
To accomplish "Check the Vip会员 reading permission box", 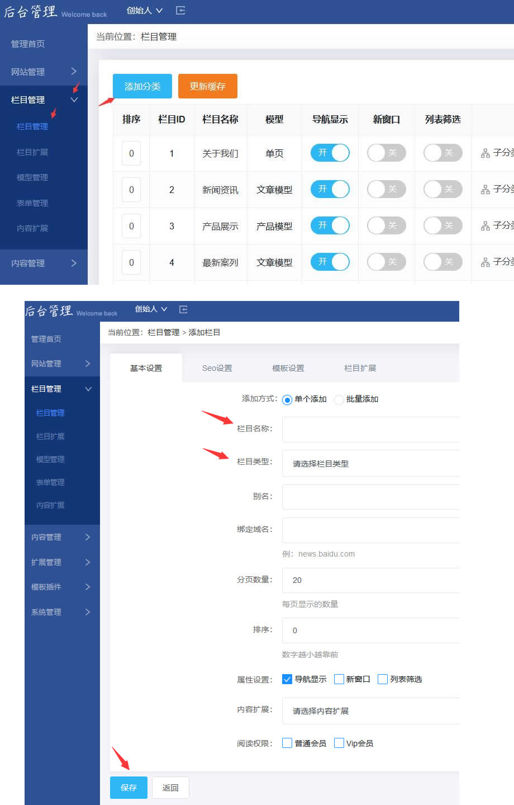I will (x=339, y=743).
